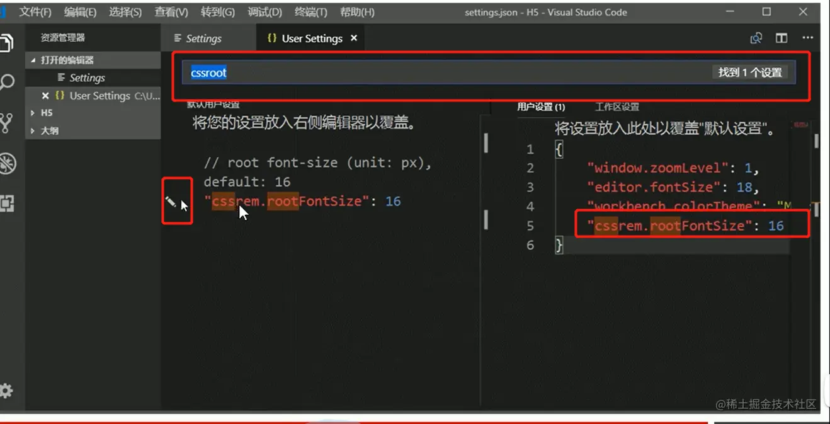Viewport: 830px width, 424px height.
Task: Click the open settings file icon in editor toolbar
Action: [x=756, y=38]
